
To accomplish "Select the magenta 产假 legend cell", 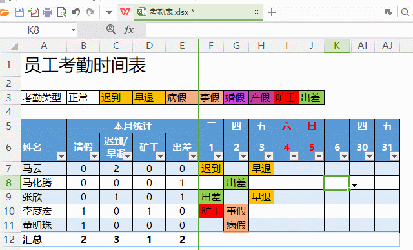I will tap(261, 98).
